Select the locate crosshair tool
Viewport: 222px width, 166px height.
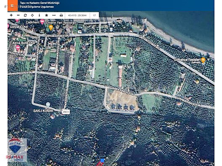[32, 15]
